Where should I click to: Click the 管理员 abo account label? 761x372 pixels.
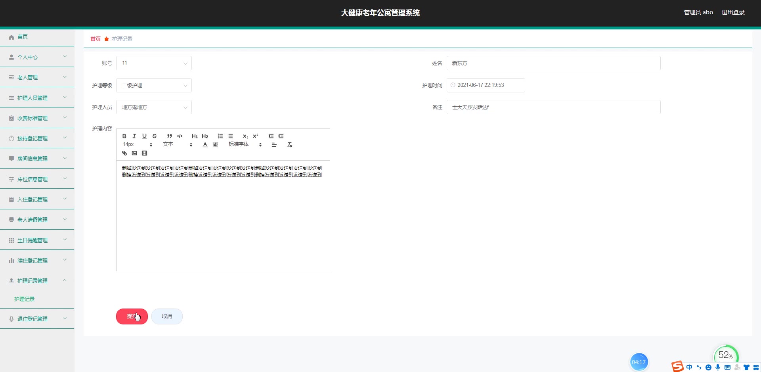tap(698, 12)
